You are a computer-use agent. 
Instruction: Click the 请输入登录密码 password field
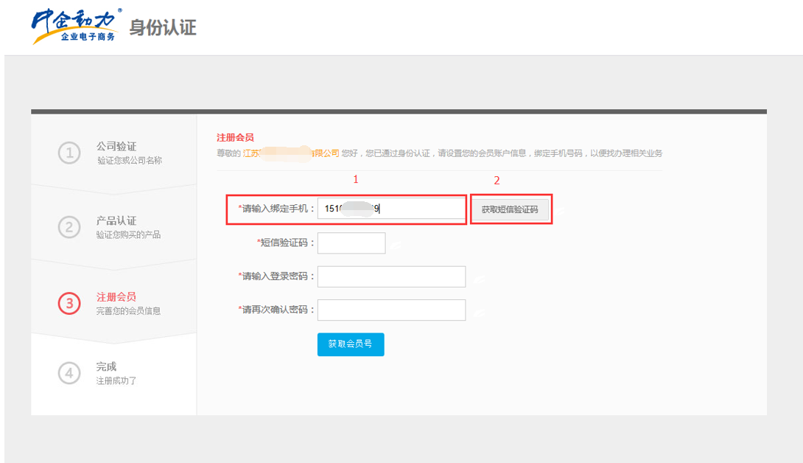point(391,276)
